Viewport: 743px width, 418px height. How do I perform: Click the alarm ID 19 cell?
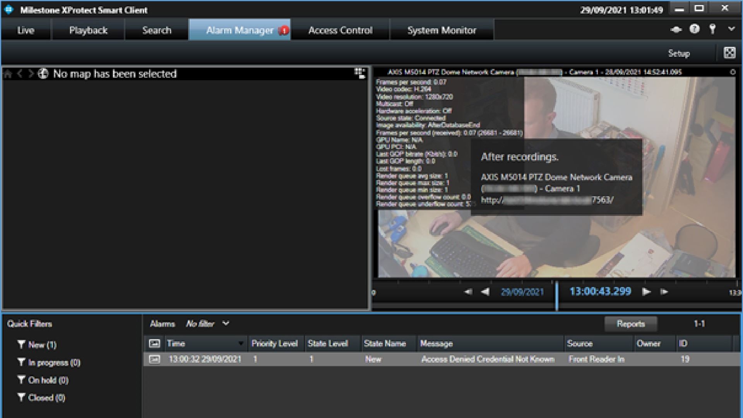(685, 359)
